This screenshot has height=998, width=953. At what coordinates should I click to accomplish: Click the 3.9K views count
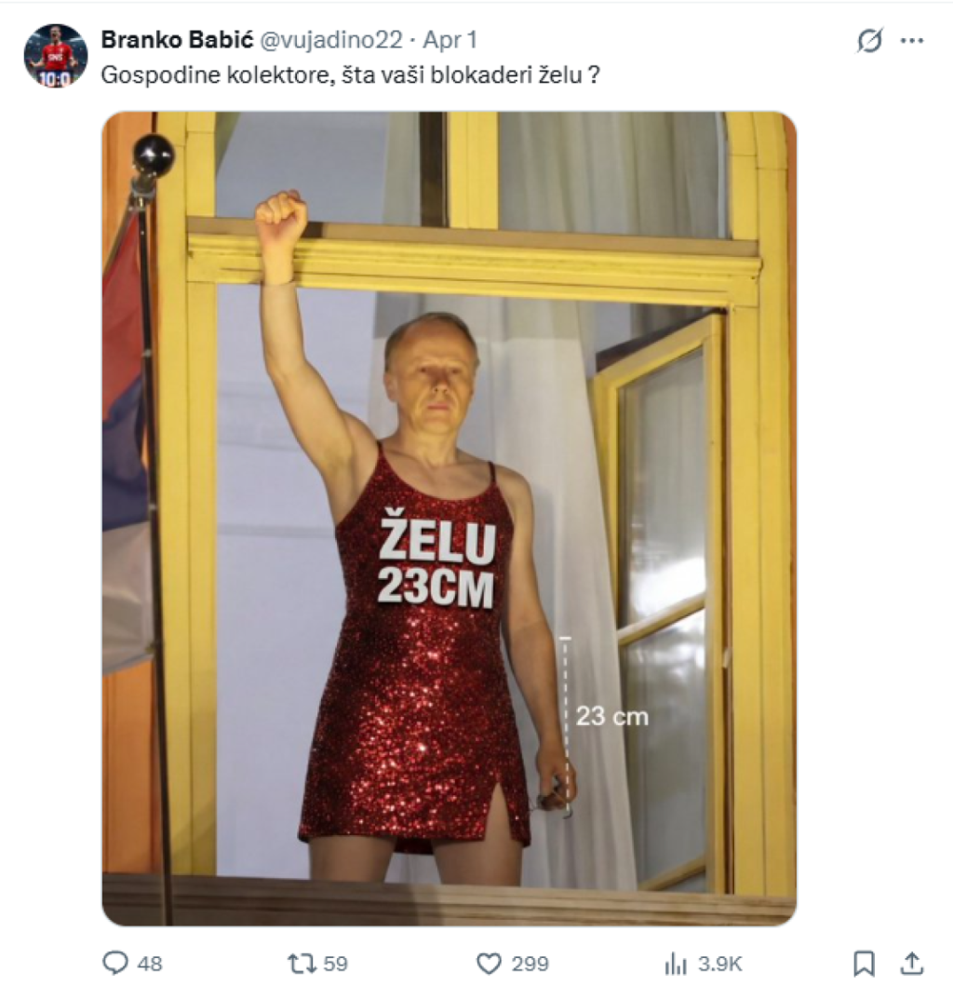(x=720, y=964)
